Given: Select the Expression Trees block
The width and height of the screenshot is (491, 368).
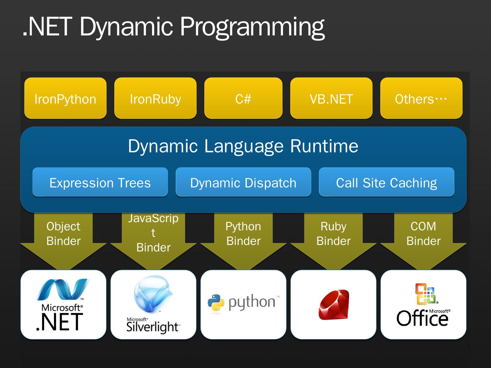Looking at the screenshot, I should pos(100,182).
